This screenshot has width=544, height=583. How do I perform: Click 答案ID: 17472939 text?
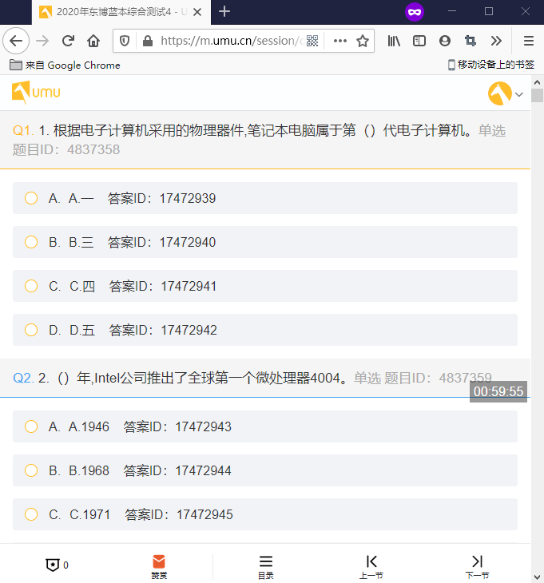click(x=161, y=198)
